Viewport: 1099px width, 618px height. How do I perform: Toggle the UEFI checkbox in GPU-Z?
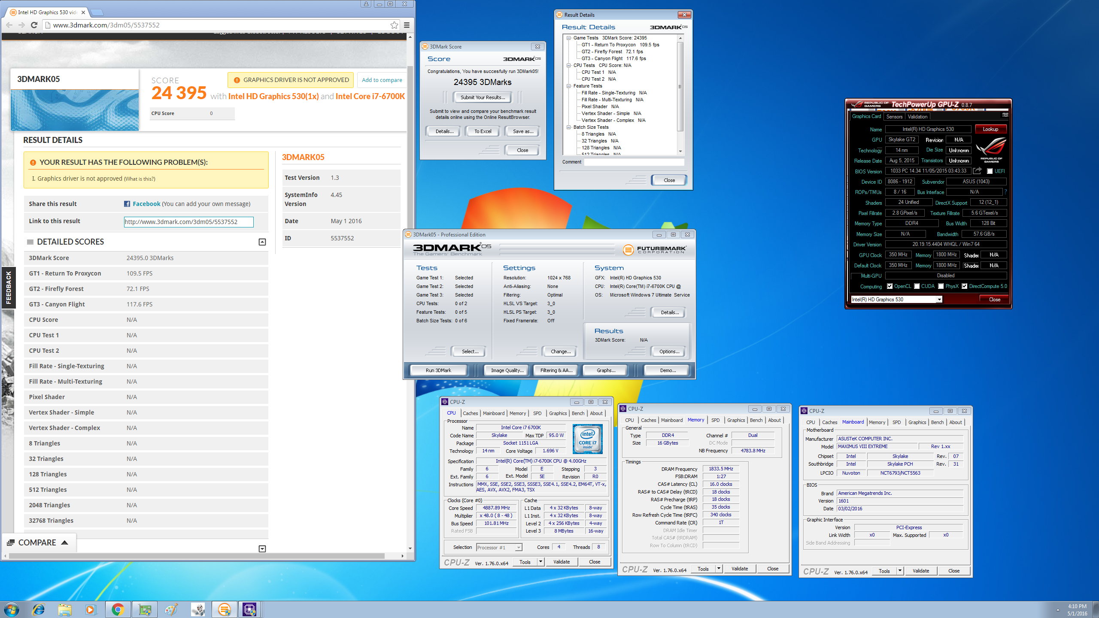point(990,171)
